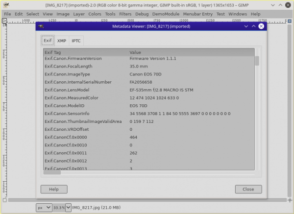294x214 pixels.
Task: Click the main GIMP window chevron-down button
Action: [273, 5]
